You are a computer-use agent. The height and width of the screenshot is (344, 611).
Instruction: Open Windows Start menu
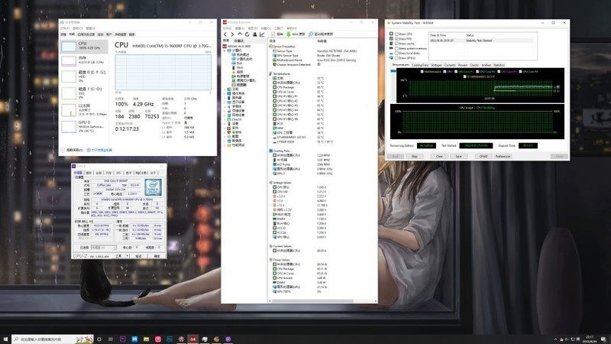(6, 338)
